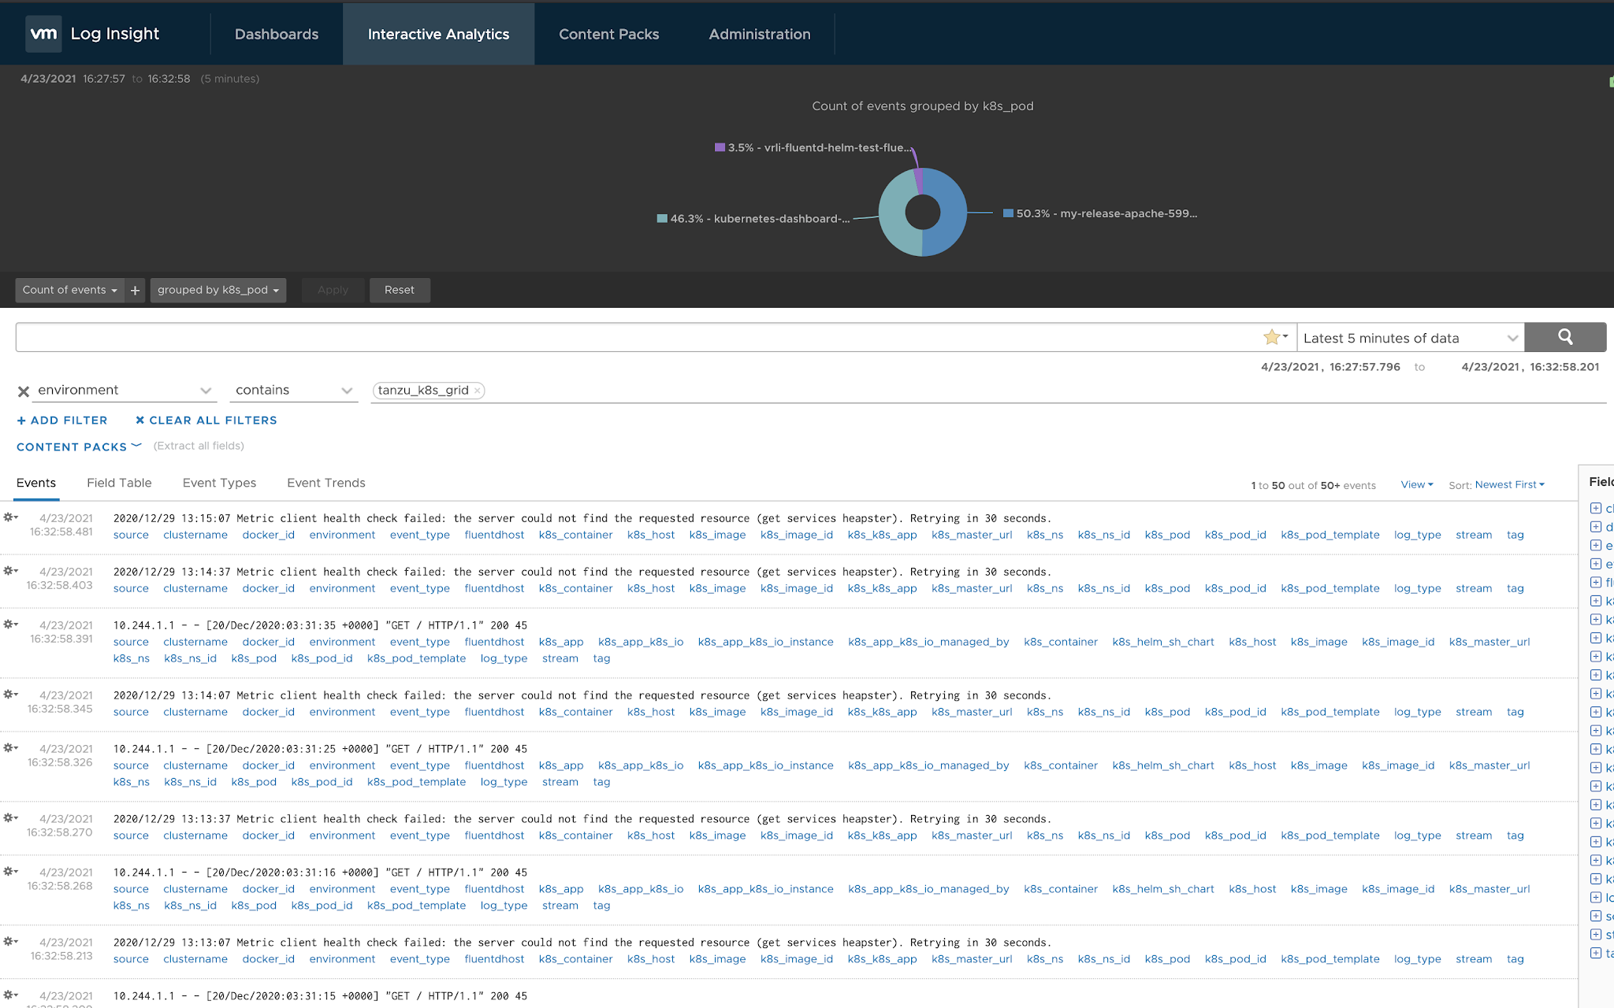
Task: Click k8s_helm_sh_chart field in the 16:32:58.391 event
Action: [x=1163, y=643]
